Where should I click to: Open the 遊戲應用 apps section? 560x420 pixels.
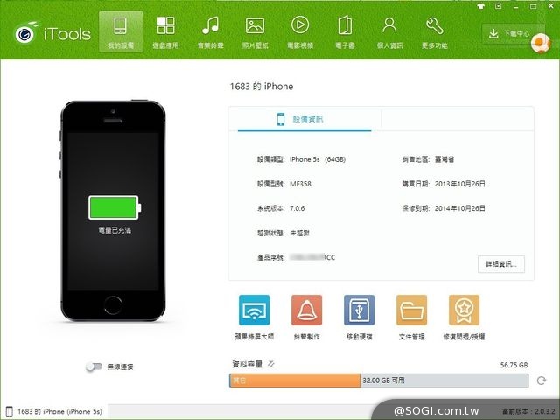pos(165,31)
